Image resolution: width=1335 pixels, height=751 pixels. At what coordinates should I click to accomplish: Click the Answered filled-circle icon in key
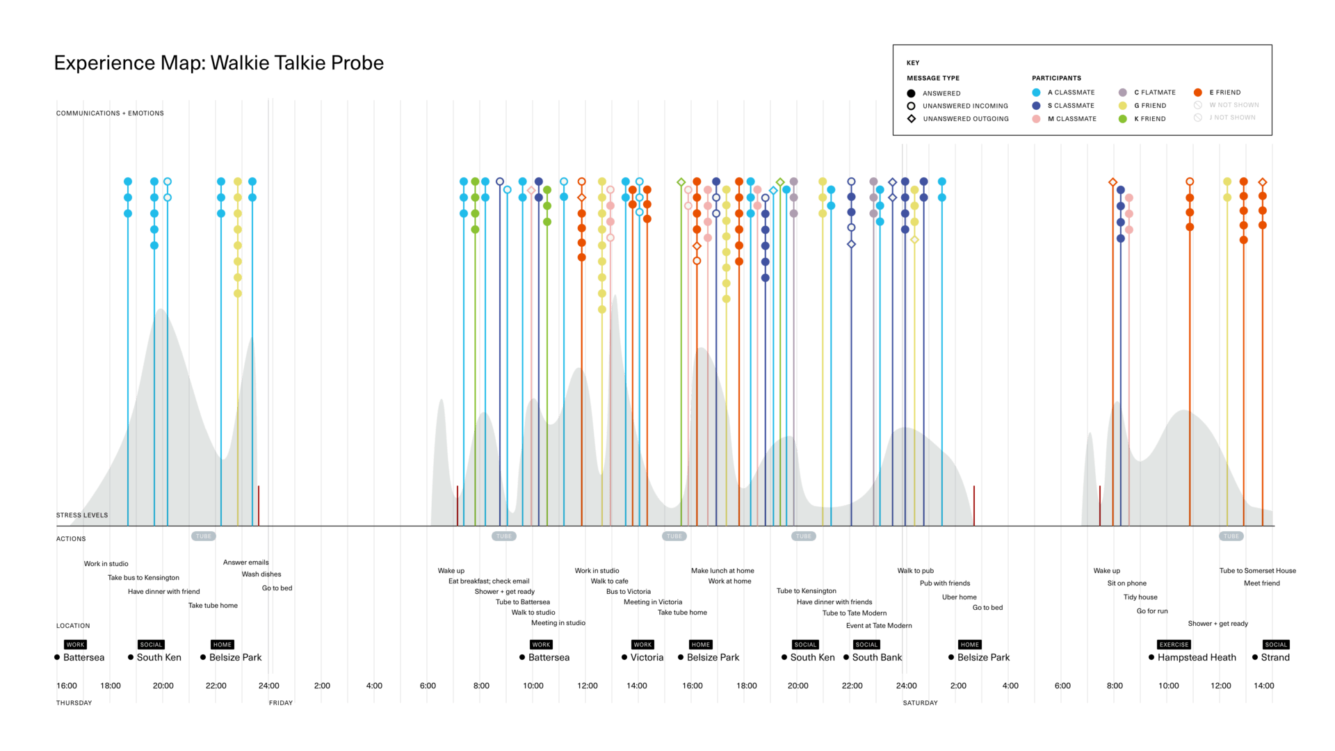[911, 93]
